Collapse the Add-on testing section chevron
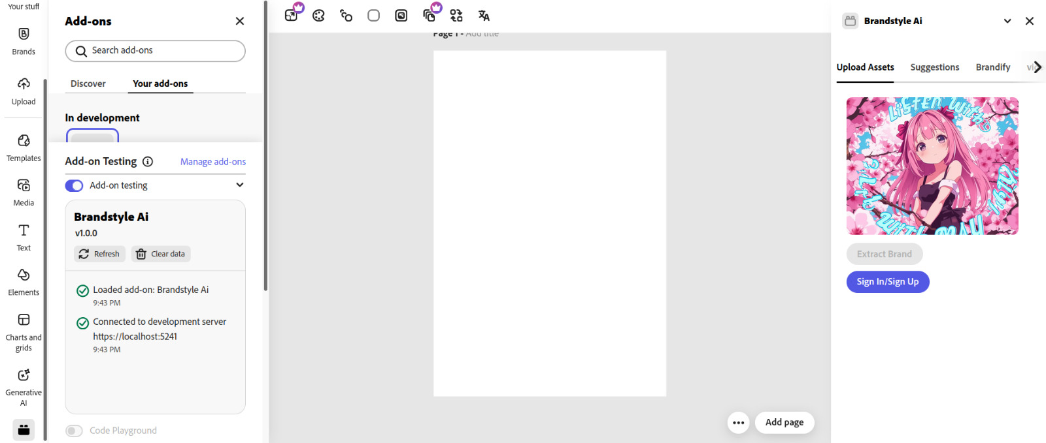The height and width of the screenshot is (443, 1046). 240,185
